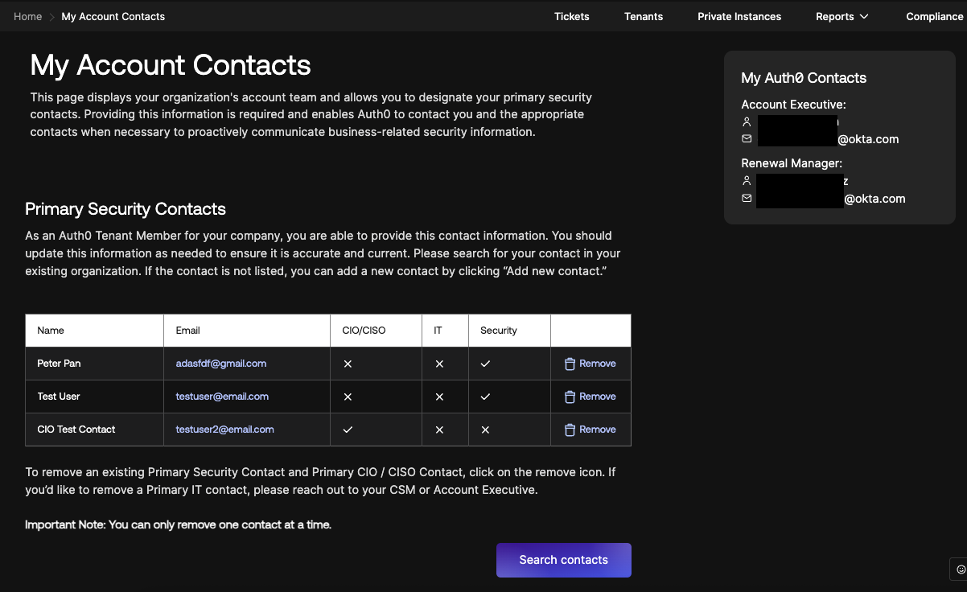Click the email icon beside the Account Executive address
This screenshot has height=592, width=967.
click(x=747, y=138)
